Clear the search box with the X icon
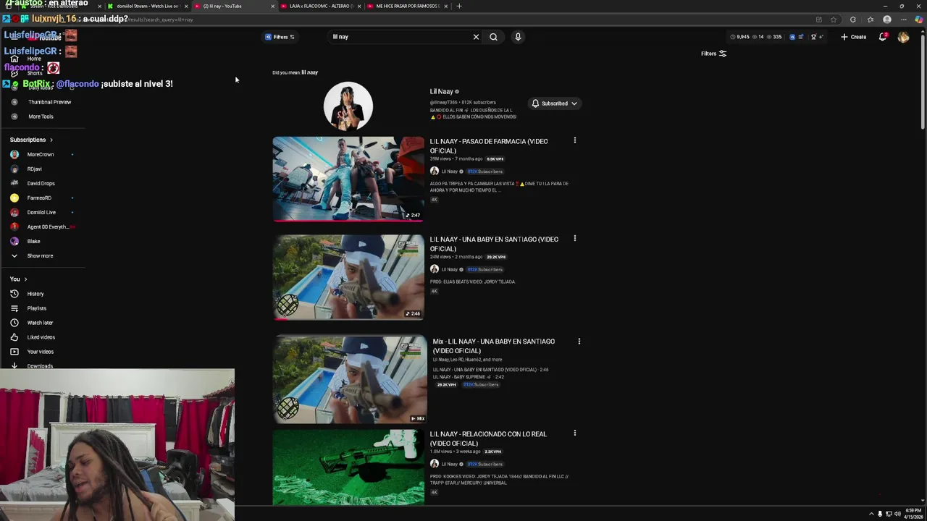This screenshot has height=521, width=927. tap(476, 37)
